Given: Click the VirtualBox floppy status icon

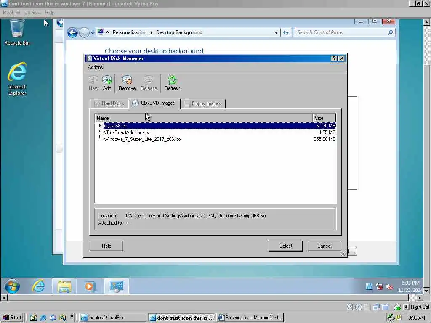Looking at the screenshot, I should [x=367, y=307].
